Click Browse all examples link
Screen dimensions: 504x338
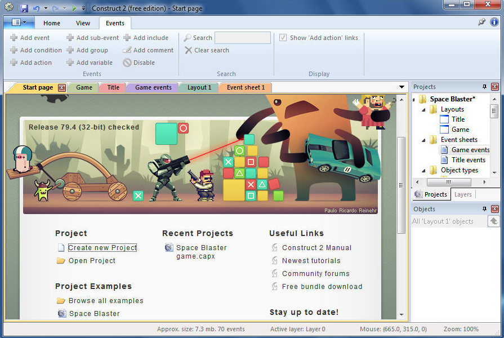pyautogui.click(x=106, y=301)
